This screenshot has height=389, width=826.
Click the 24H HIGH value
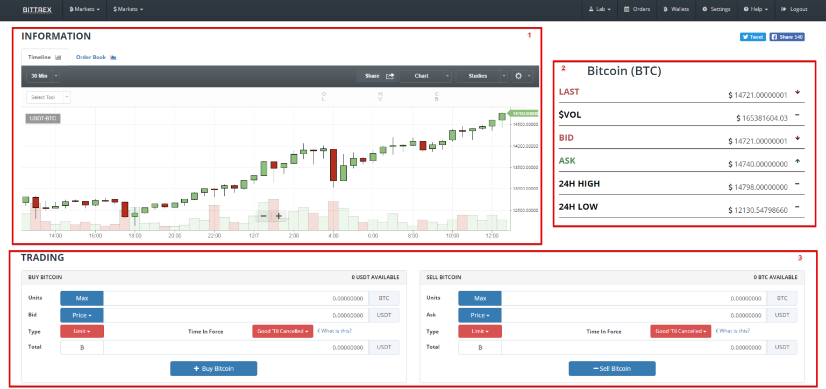(x=758, y=188)
